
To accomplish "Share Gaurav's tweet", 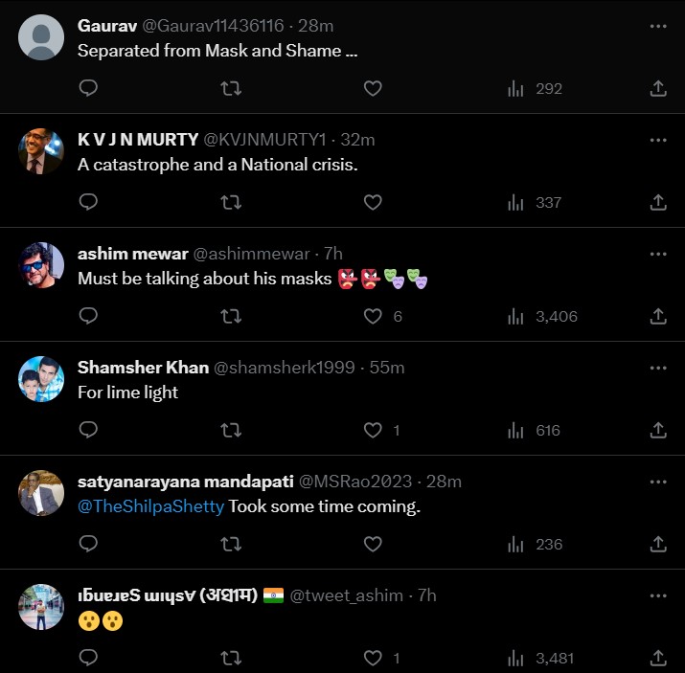I will [x=658, y=89].
